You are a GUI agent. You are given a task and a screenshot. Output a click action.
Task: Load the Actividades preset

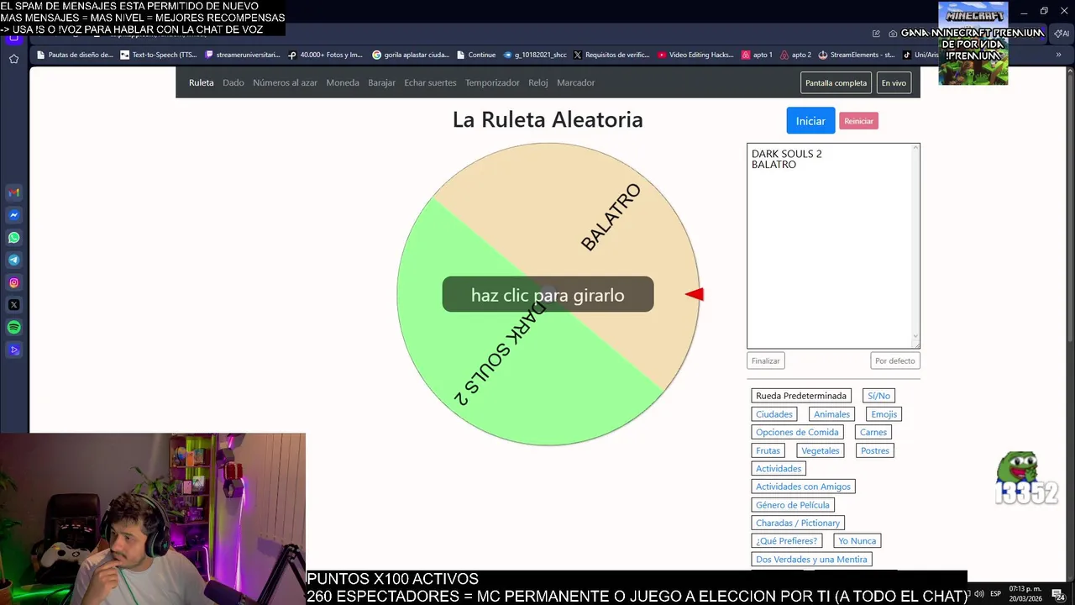tap(779, 469)
